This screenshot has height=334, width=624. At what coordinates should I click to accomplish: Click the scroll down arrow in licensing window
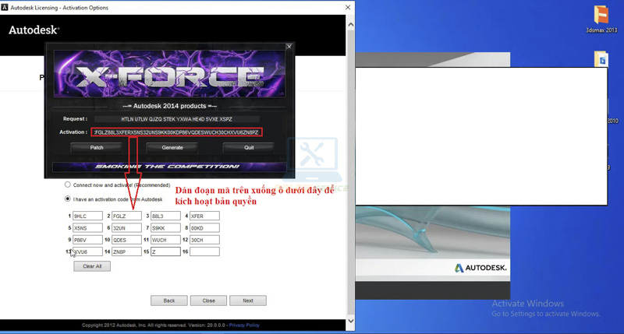[350, 321]
